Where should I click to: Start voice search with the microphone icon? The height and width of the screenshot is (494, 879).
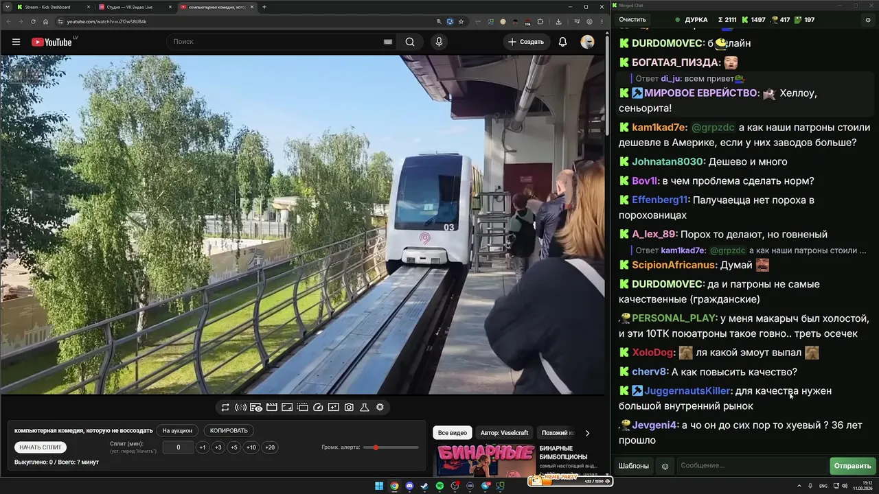tap(439, 42)
